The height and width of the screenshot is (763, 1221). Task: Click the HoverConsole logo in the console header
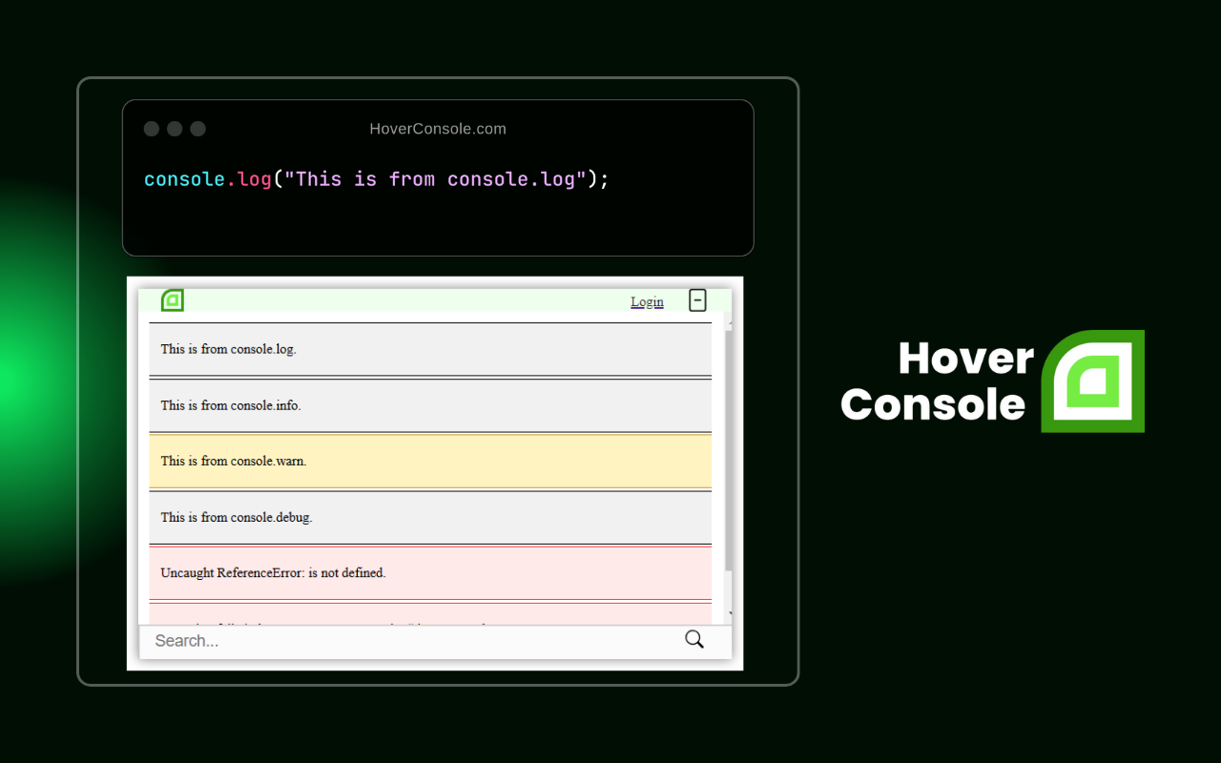(x=173, y=299)
